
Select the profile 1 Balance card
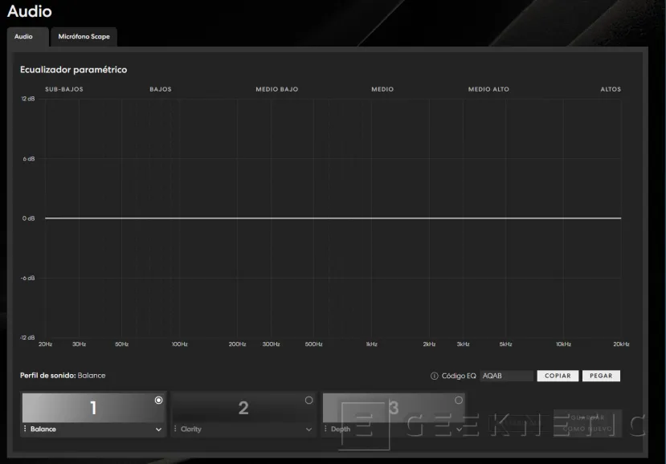pyautogui.click(x=92, y=408)
